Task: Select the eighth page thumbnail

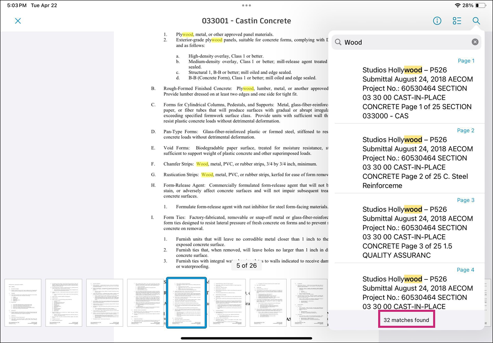Action: pyautogui.click(x=309, y=303)
